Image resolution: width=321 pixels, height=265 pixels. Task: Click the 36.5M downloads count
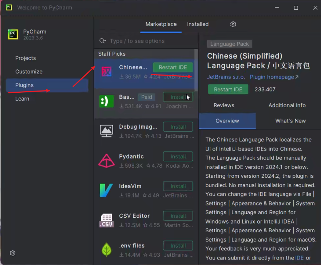(130, 77)
